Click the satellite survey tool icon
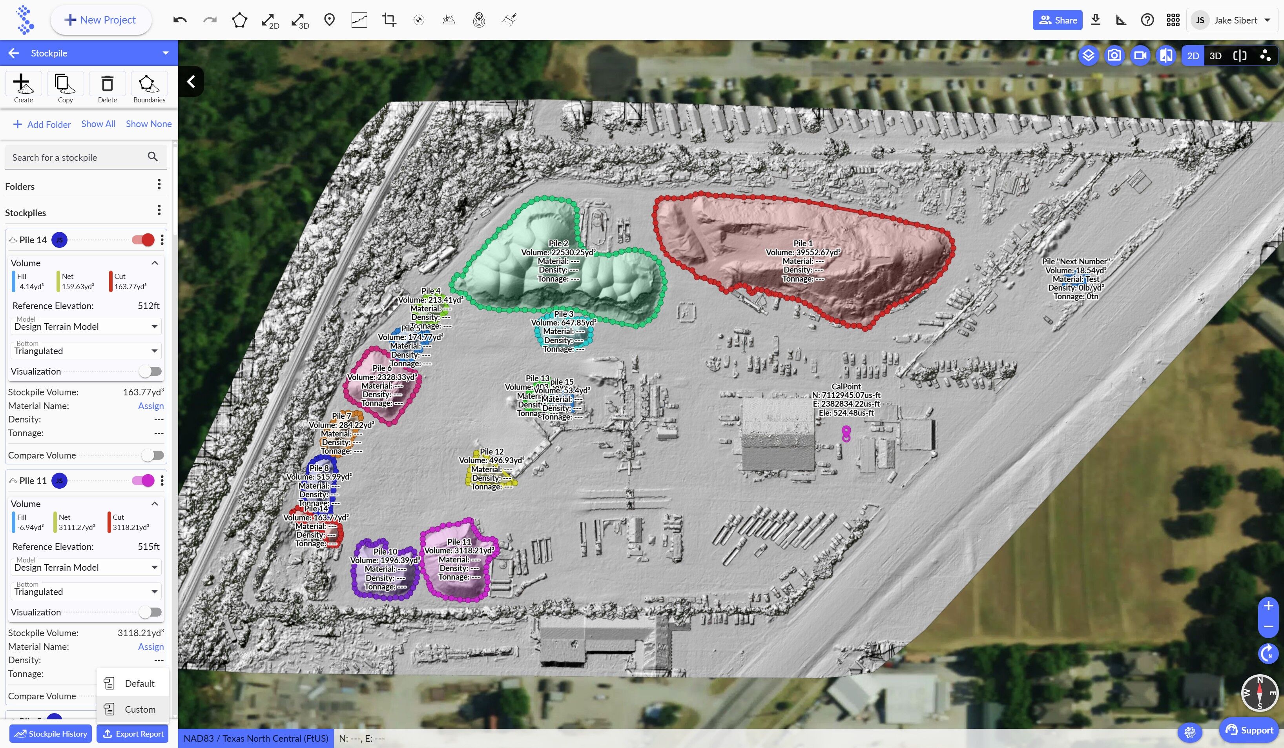 pos(509,20)
